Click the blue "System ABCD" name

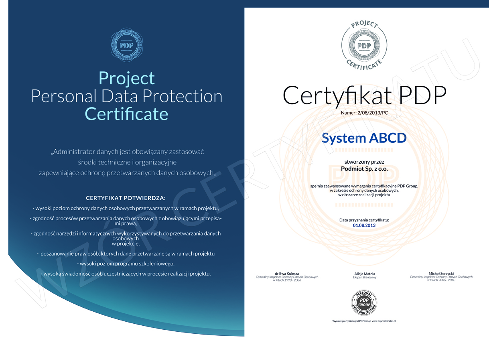364,138
